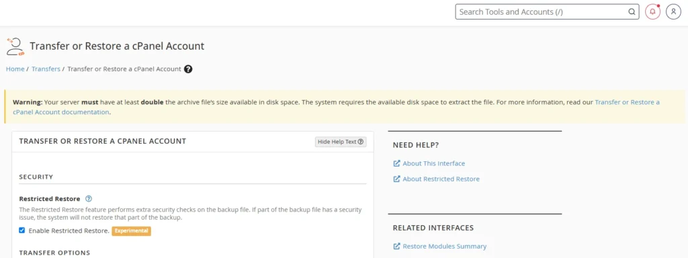This screenshot has height=258, width=688.
Task: Click external link icon beside About This Interface
Action: click(x=396, y=163)
